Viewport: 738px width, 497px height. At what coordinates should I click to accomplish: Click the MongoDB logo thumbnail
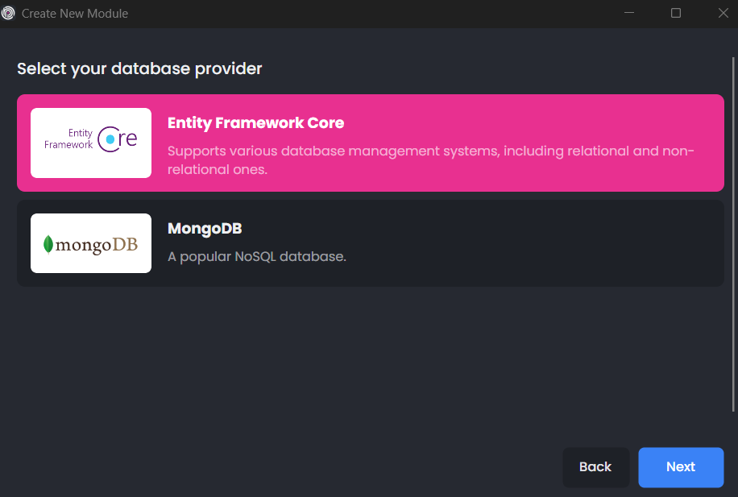[91, 243]
